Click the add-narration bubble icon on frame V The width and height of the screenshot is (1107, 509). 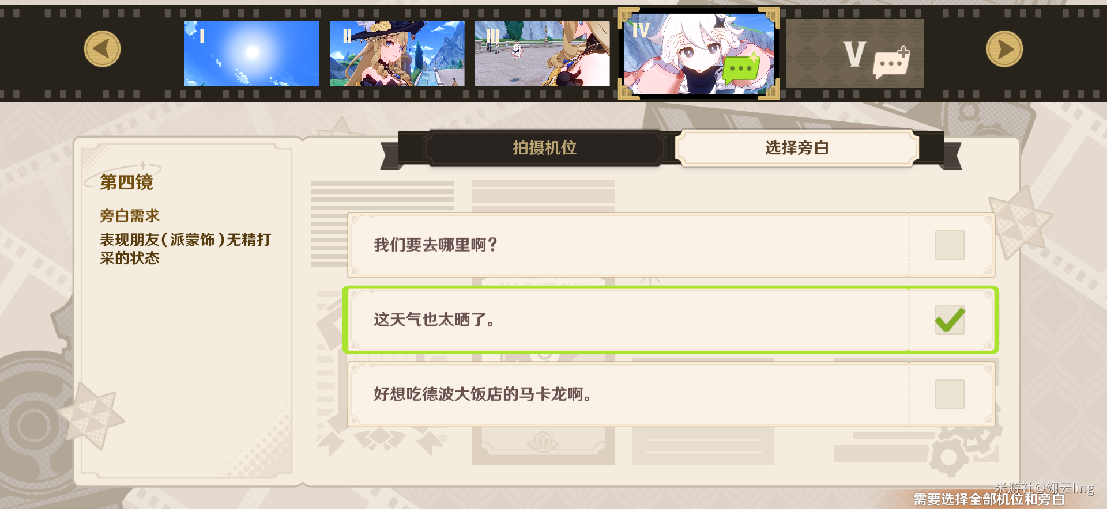point(891,63)
